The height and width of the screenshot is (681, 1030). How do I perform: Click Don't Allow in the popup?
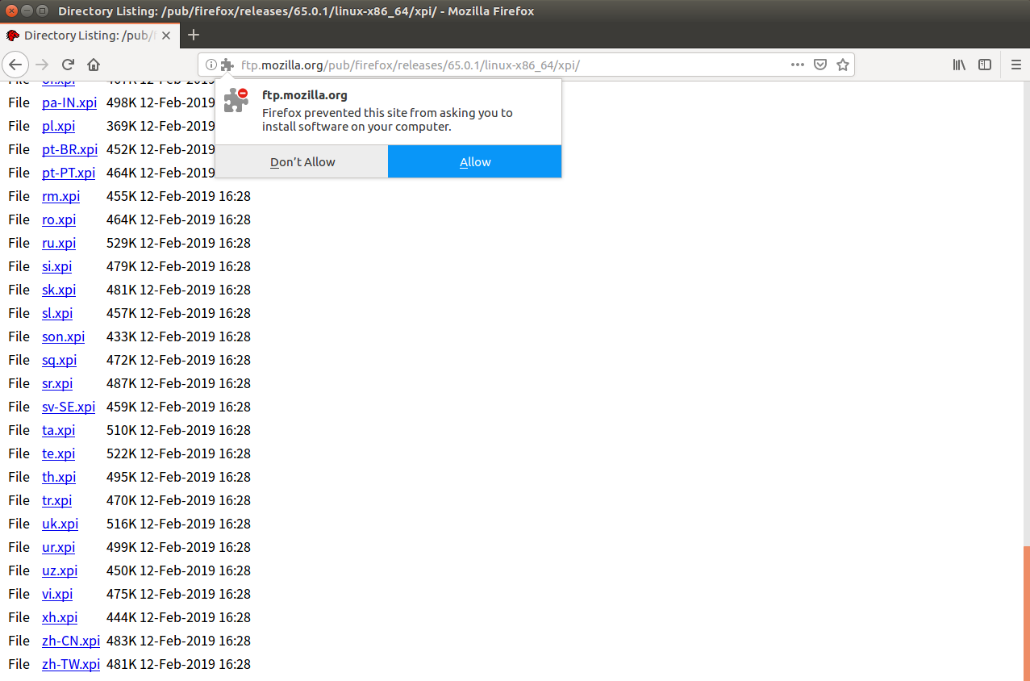pyautogui.click(x=302, y=162)
